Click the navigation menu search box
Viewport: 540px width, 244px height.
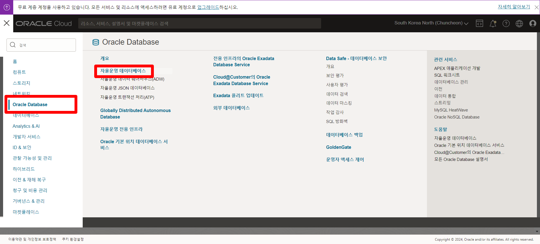tap(41, 45)
